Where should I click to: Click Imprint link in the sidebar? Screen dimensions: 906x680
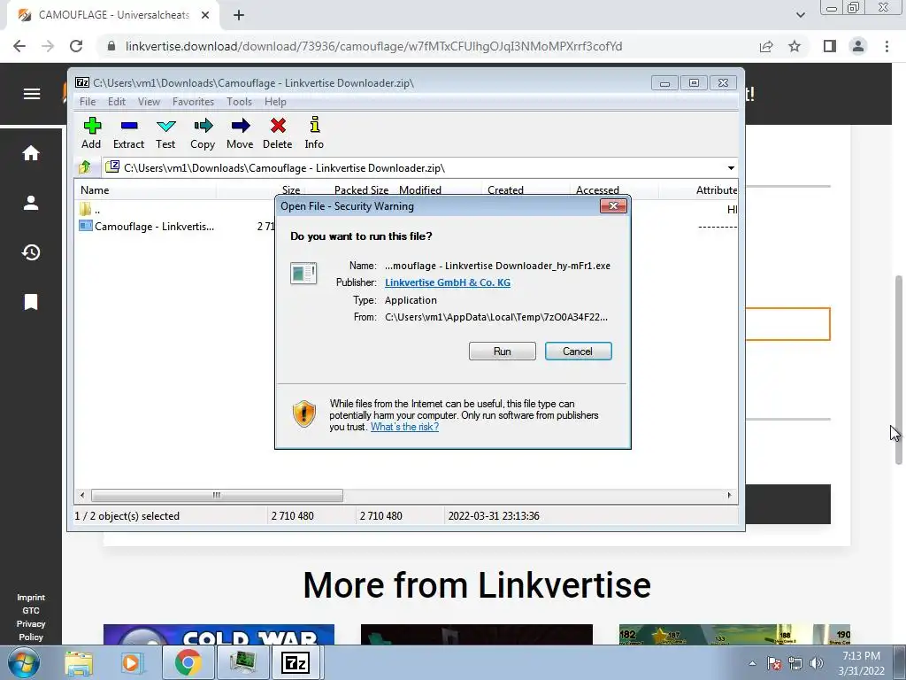coord(31,598)
